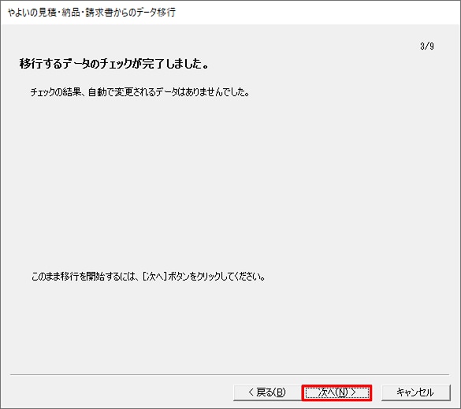Click the dialog title やよいの見積・納品・請求書からのデータ移行

click(x=91, y=13)
